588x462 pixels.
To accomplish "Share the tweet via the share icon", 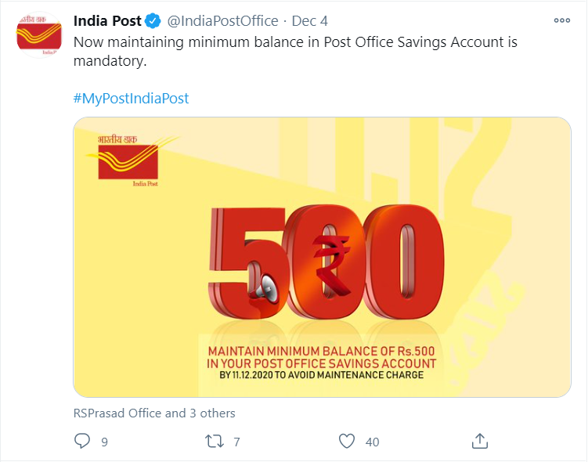I will point(481,442).
